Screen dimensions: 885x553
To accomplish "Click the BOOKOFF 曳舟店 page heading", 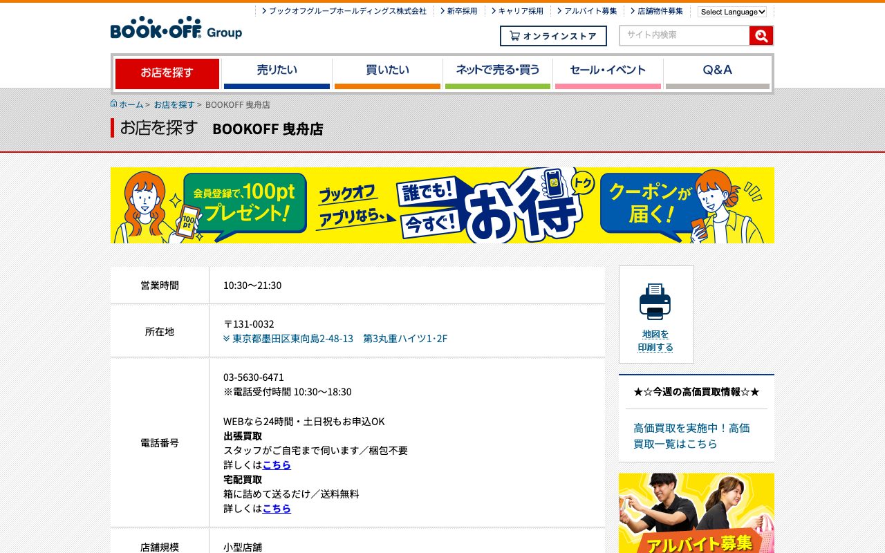I will pos(268,129).
